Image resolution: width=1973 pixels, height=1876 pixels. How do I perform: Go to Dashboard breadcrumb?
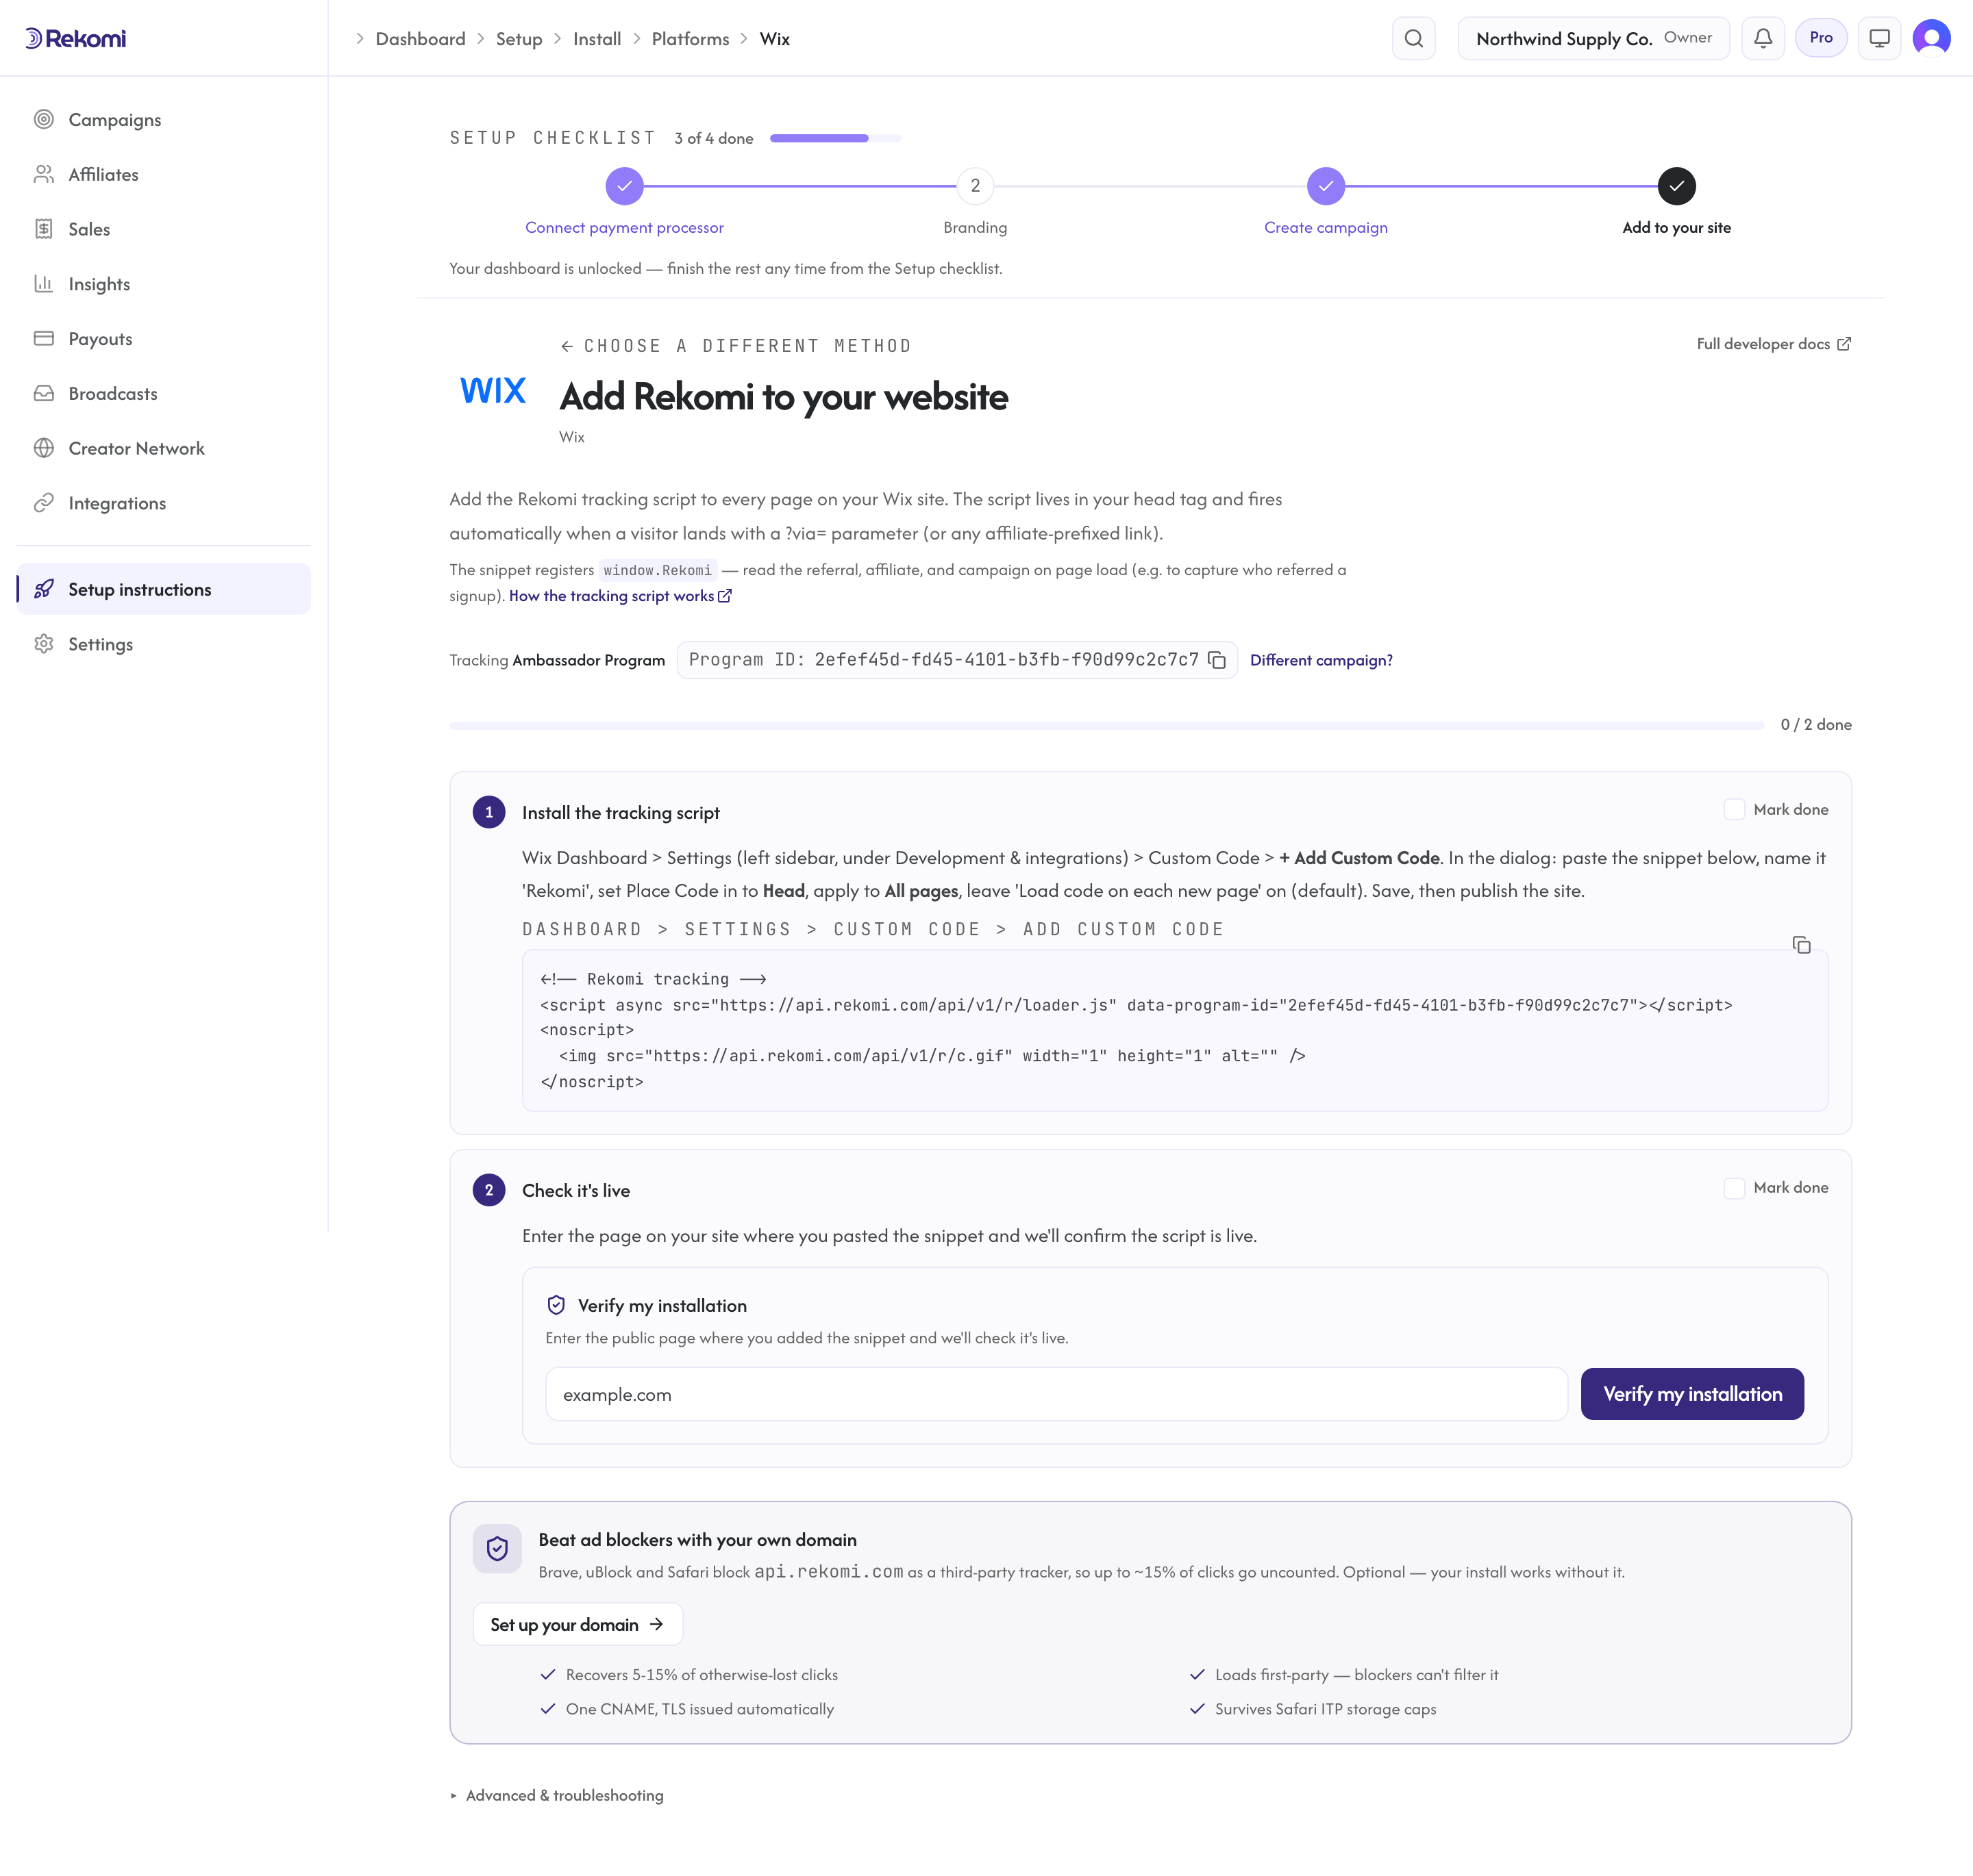(x=420, y=39)
